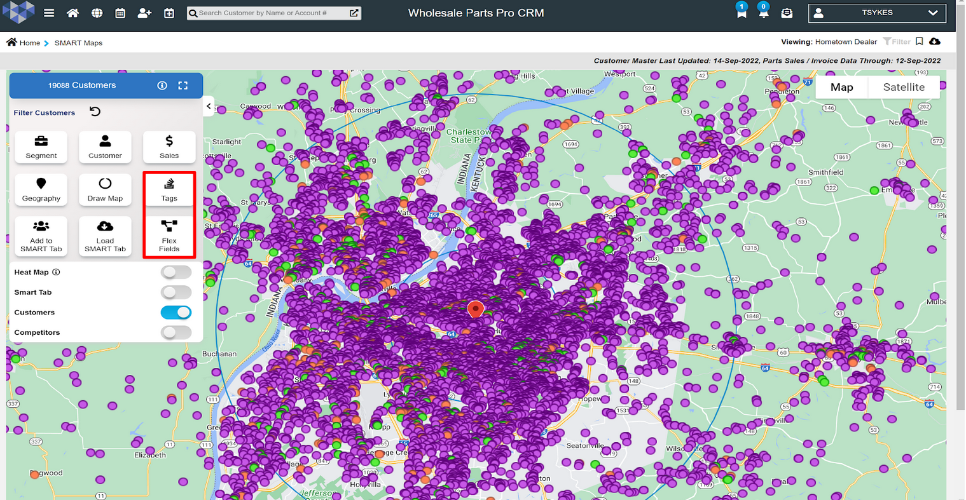Image resolution: width=966 pixels, height=500 pixels.
Task: Click the grayed Filter link
Action: pyautogui.click(x=897, y=41)
